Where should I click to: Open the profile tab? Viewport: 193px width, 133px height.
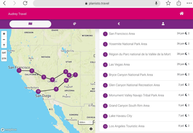click(163, 24)
